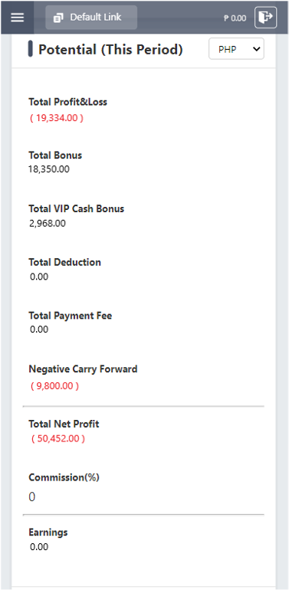
Task: Click the copy icon beside Default Link
Action: (58, 18)
